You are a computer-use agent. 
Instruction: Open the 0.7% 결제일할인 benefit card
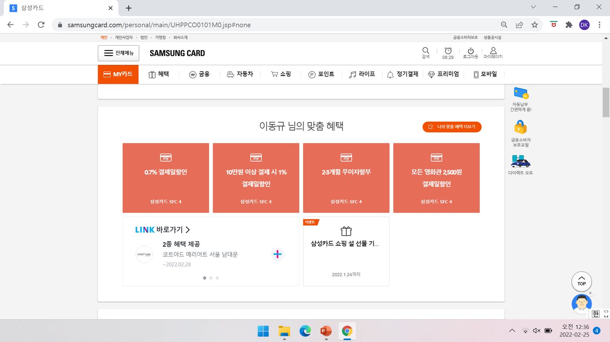point(166,178)
